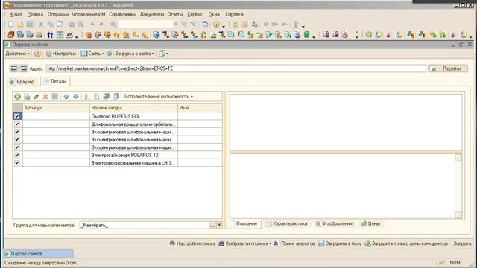Go forward with the address bar forward arrow

[x=24, y=68]
